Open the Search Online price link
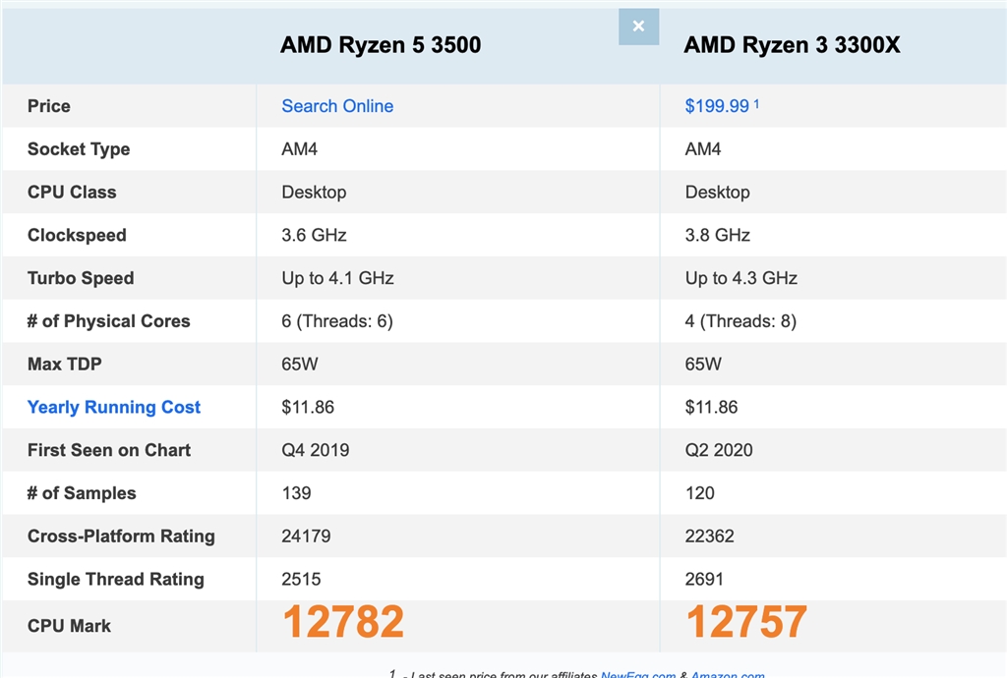1007x678 pixels. click(337, 106)
